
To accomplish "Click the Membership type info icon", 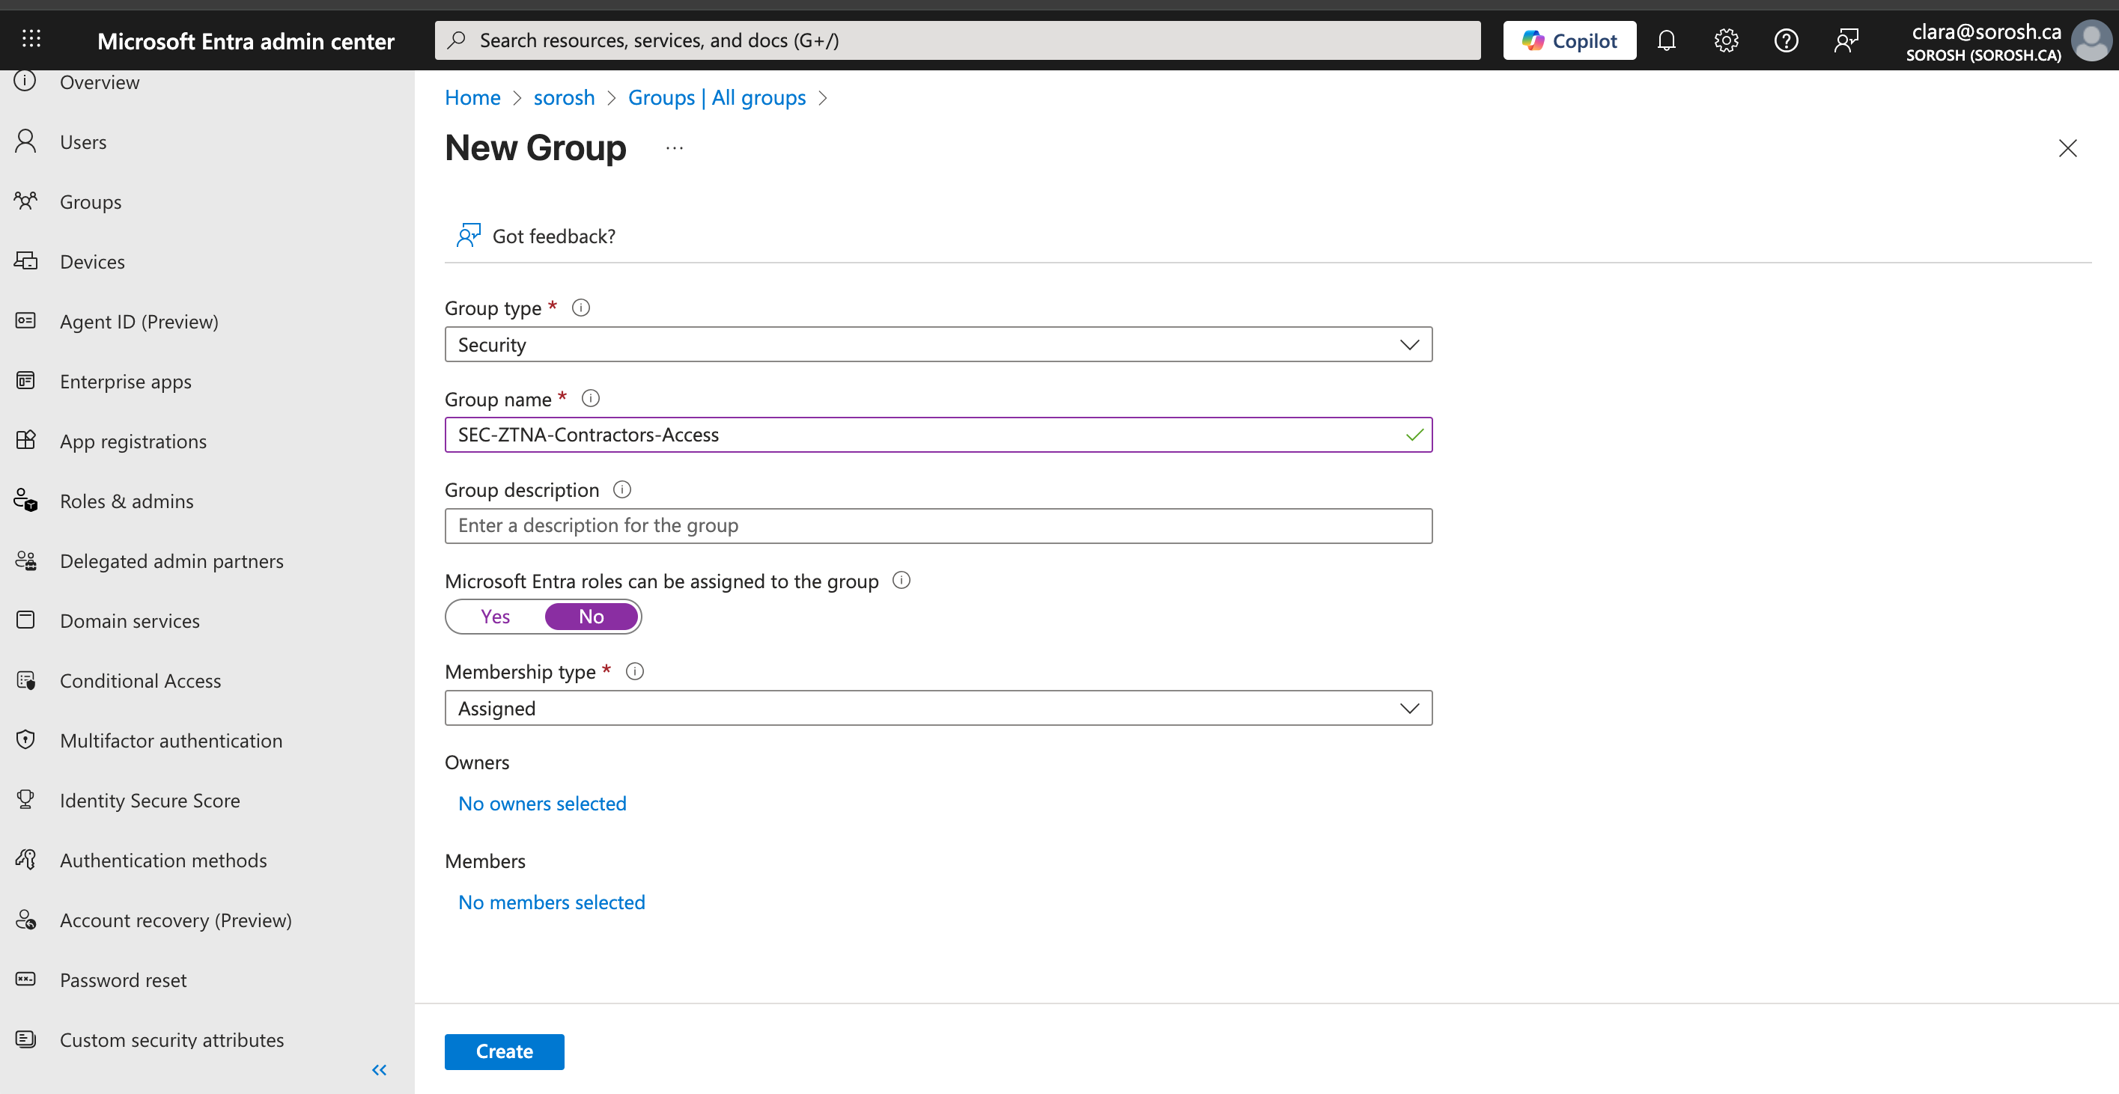I will pyautogui.click(x=634, y=671).
